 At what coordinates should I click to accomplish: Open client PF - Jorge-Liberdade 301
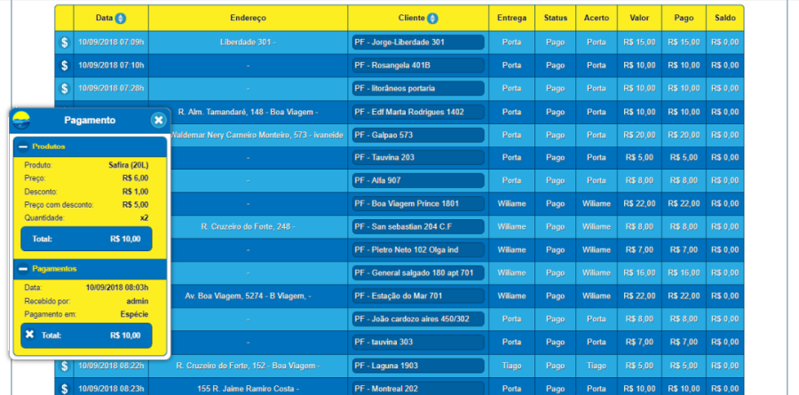click(417, 42)
